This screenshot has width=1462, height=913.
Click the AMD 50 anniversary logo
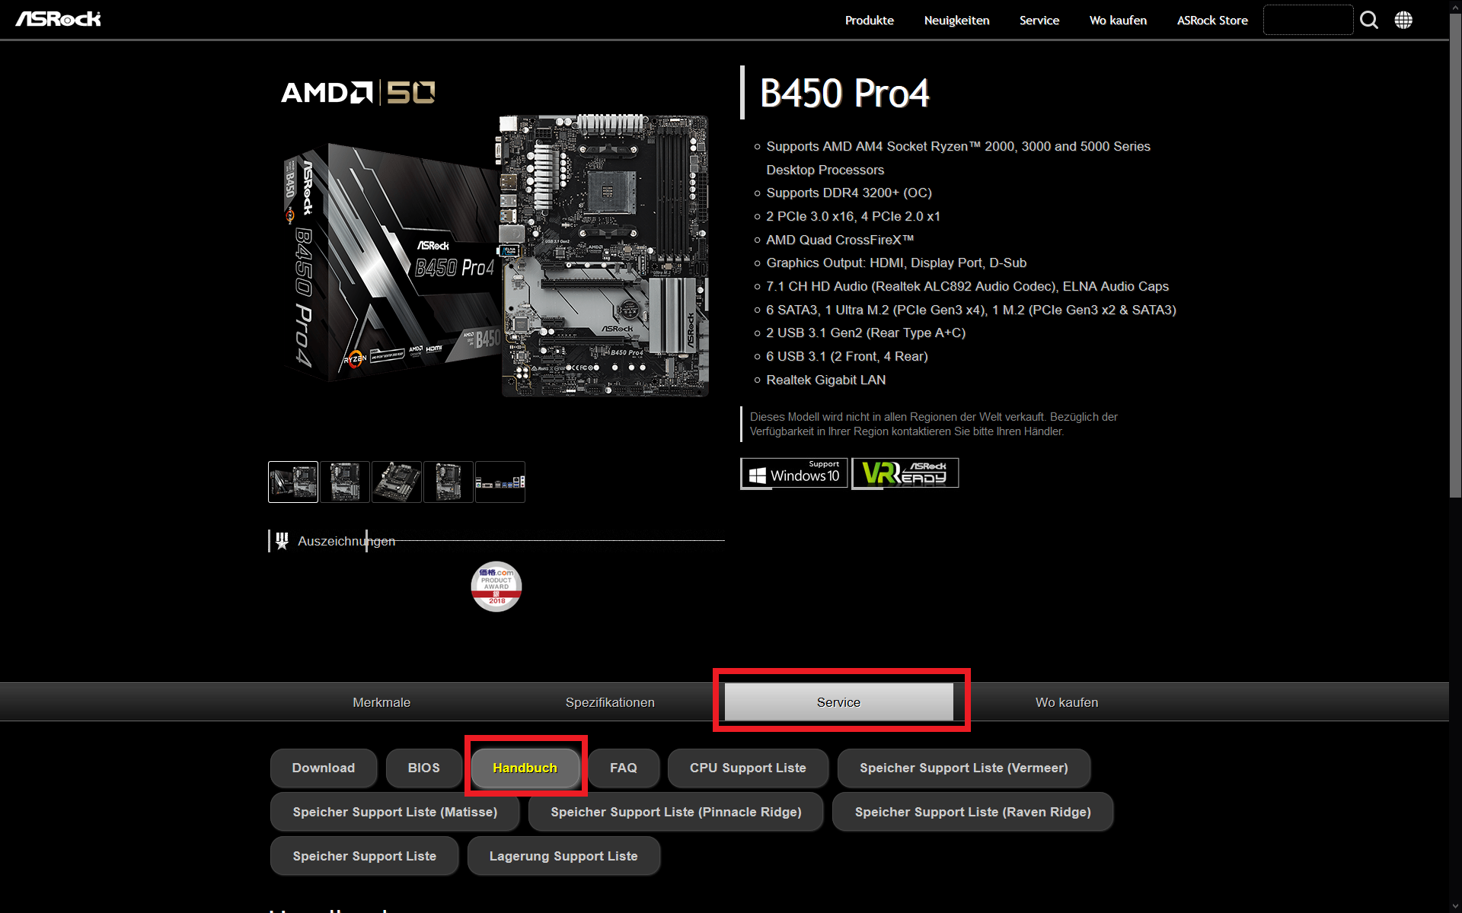point(358,93)
